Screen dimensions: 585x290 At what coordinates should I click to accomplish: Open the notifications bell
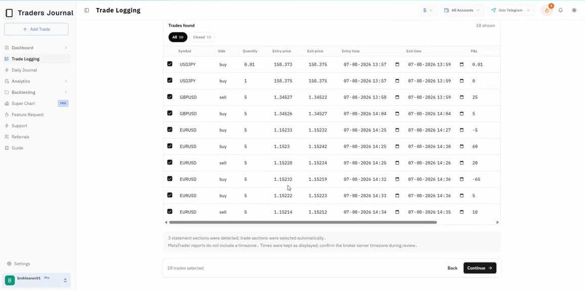click(560, 11)
